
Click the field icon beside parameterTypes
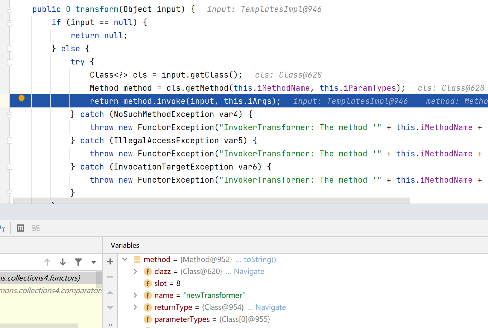(x=148, y=319)
